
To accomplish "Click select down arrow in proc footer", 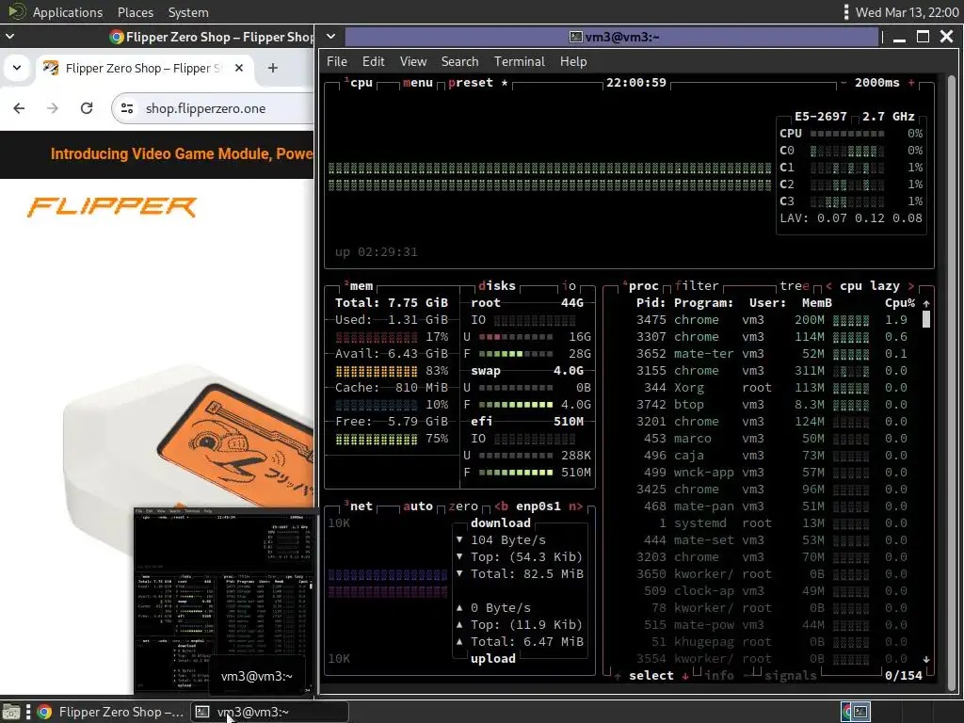I will (x=685, y=676).
